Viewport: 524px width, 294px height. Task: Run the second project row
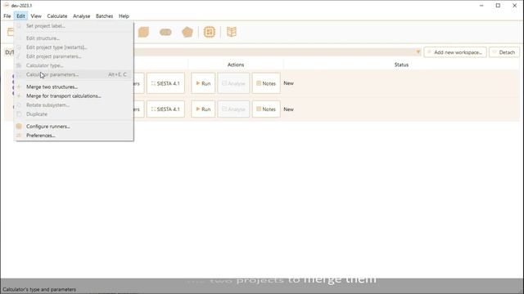[x=203, y=109]
